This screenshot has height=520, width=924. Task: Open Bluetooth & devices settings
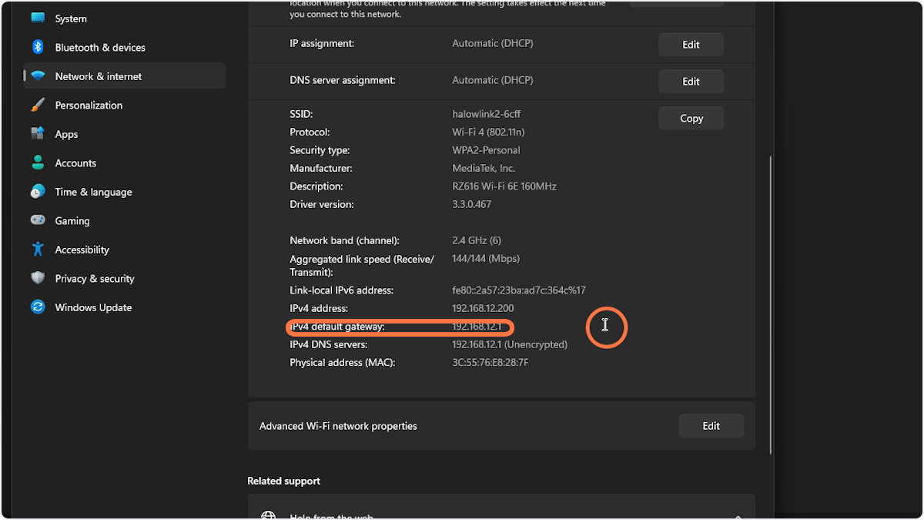click(99, 47)
